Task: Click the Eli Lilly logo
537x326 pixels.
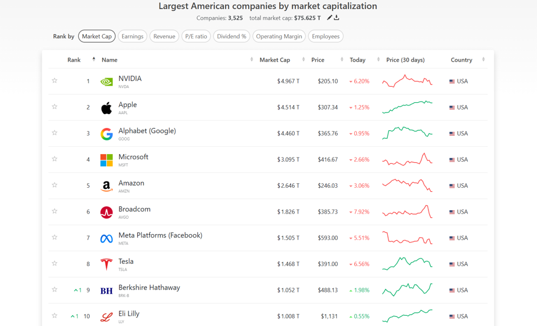Action: [x=106, y=317]
